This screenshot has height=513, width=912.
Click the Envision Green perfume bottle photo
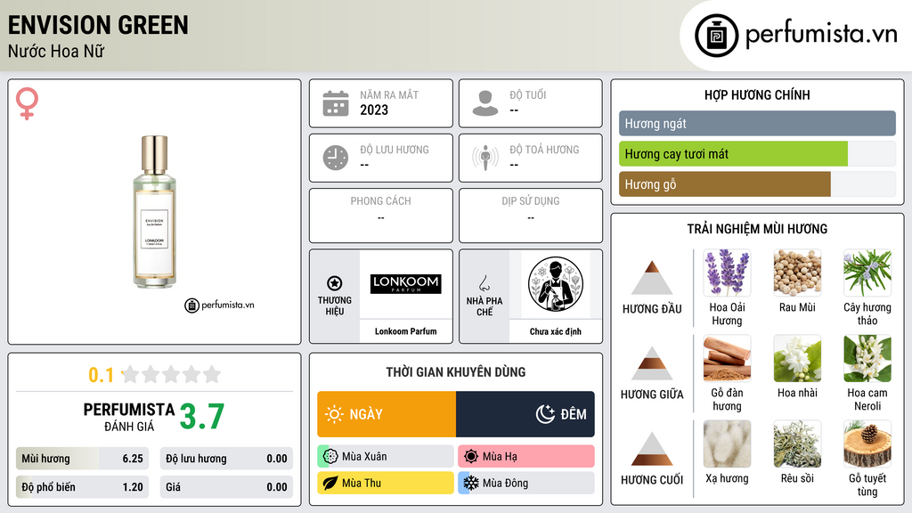[155, 212]
